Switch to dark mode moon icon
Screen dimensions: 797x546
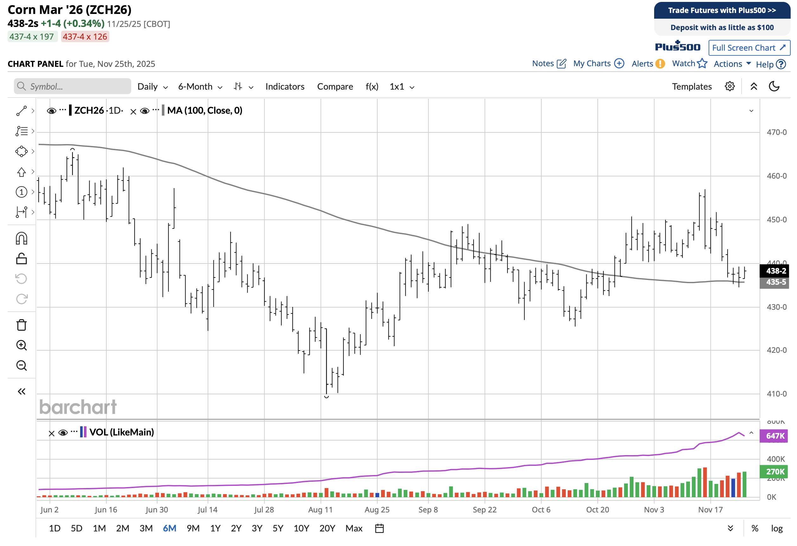pos(774,86)
